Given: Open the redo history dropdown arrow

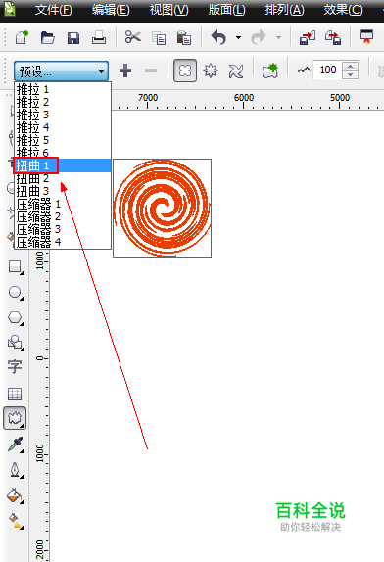Looking at the screenshot, I should 278,37.
